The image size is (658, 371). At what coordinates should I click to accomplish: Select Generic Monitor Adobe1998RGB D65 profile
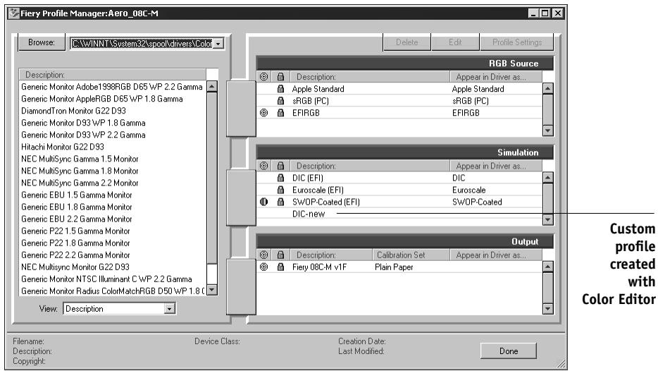point(111,87)
